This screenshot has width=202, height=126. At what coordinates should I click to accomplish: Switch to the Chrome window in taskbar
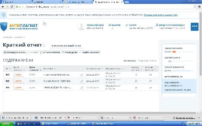[28, 124]
